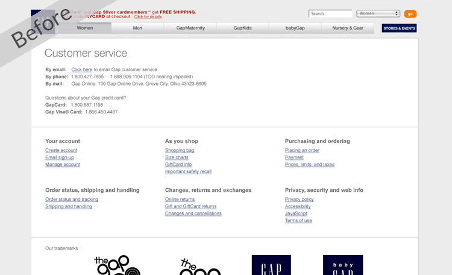Click the 'Click here' email link

point(82,69)
